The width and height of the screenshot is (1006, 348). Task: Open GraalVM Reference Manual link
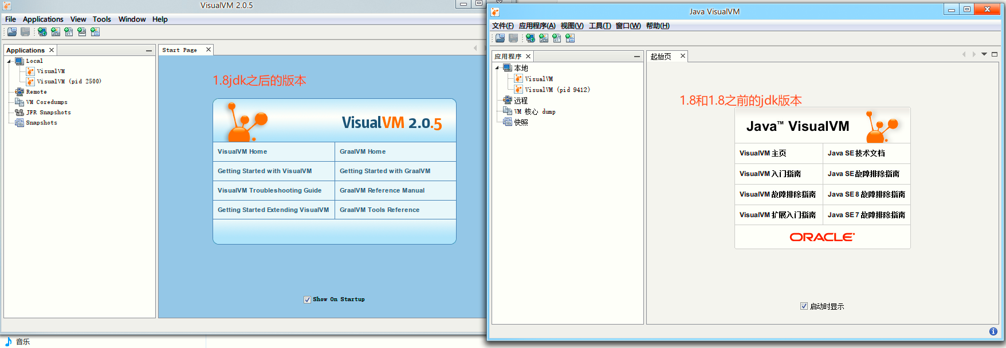(x=382, y=190)
